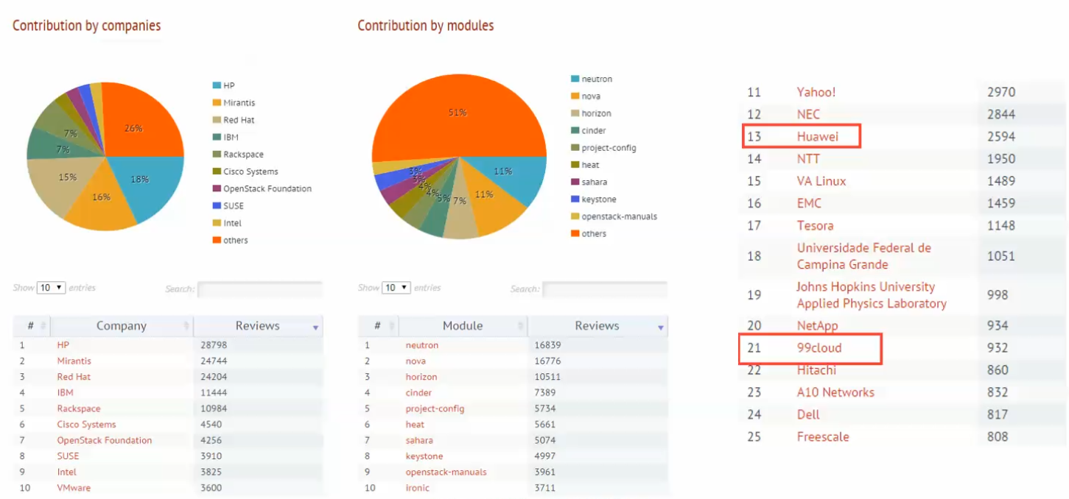1069x499 pixels.
Task: Sort the company table by Reviews column
Action: [x=258, y=325]
